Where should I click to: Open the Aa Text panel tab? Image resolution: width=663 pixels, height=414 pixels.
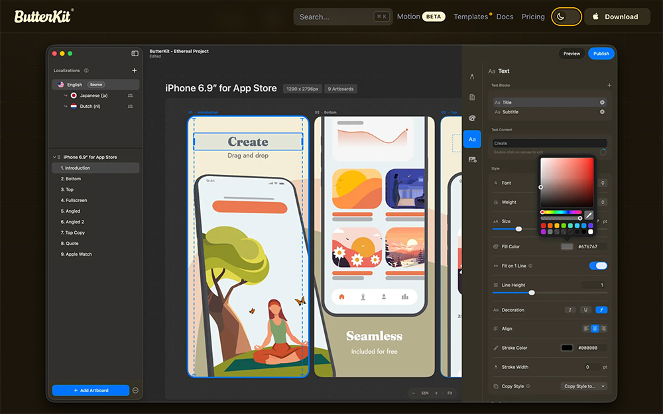point(472,139)
